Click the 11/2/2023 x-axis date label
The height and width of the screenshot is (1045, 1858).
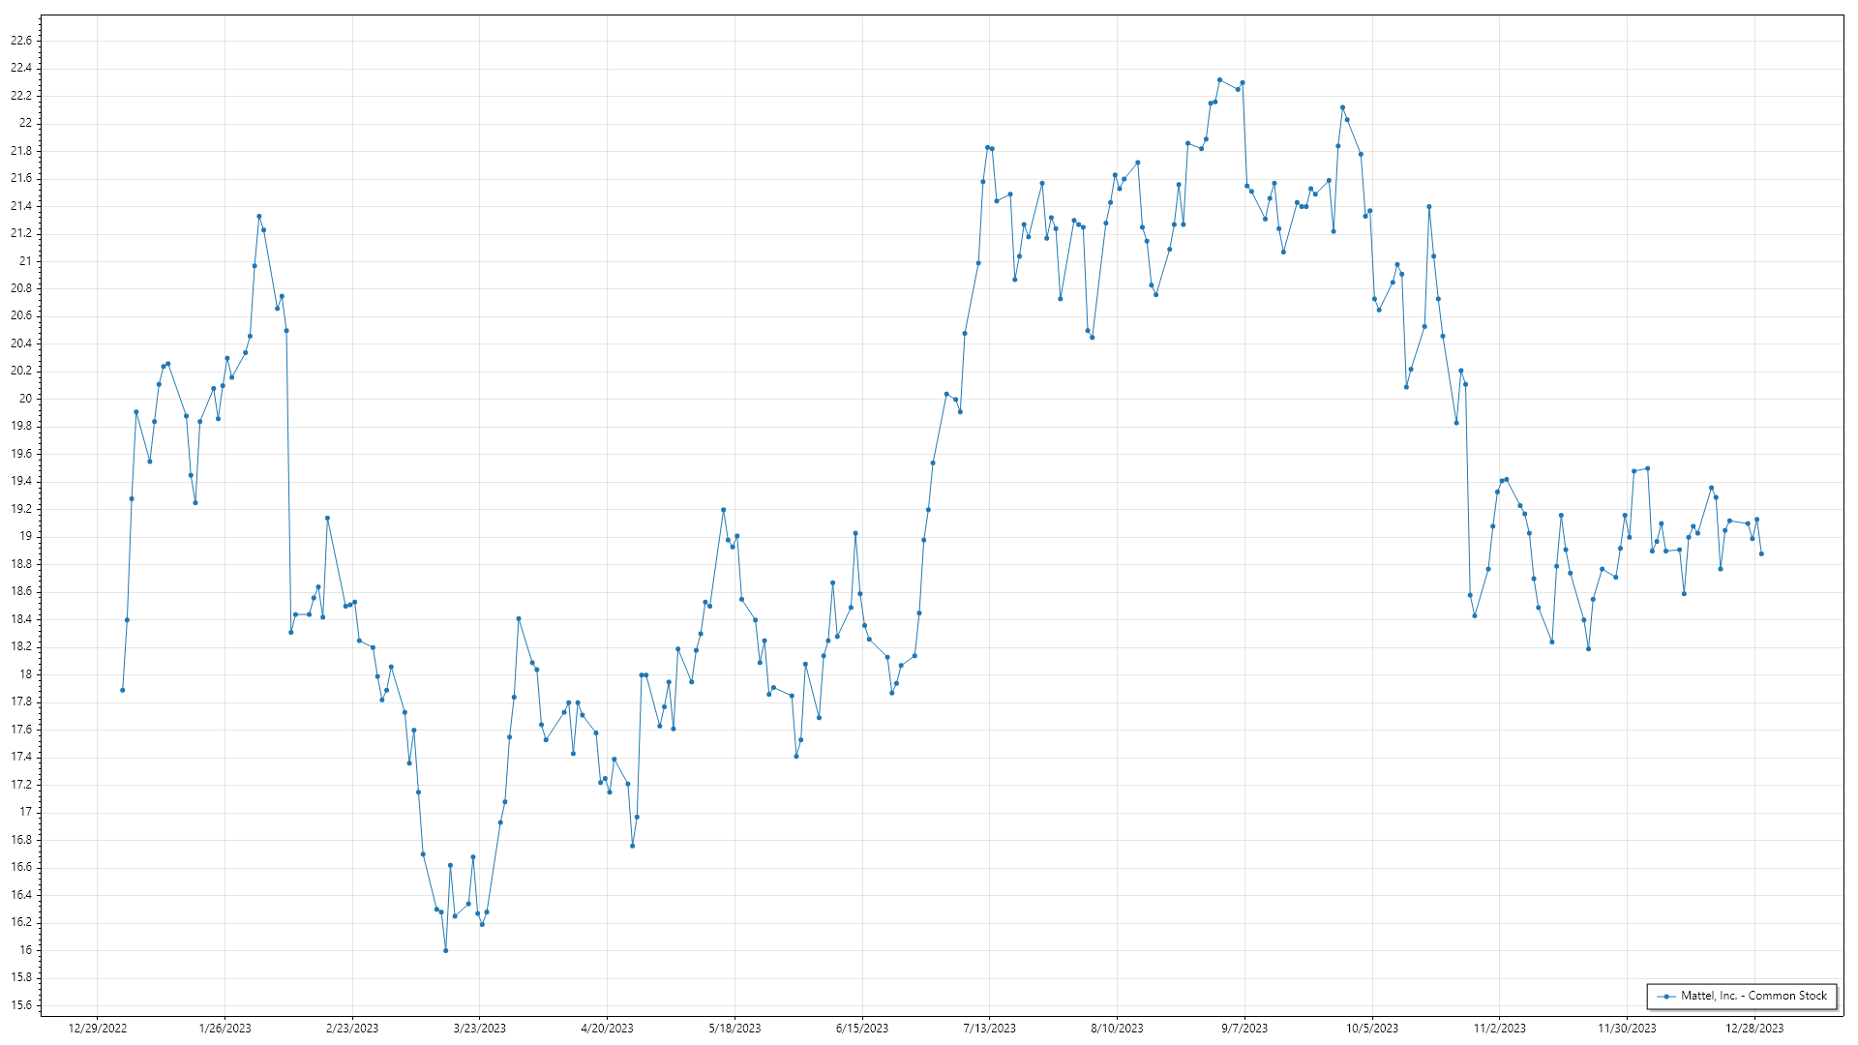(1499, 1029)
